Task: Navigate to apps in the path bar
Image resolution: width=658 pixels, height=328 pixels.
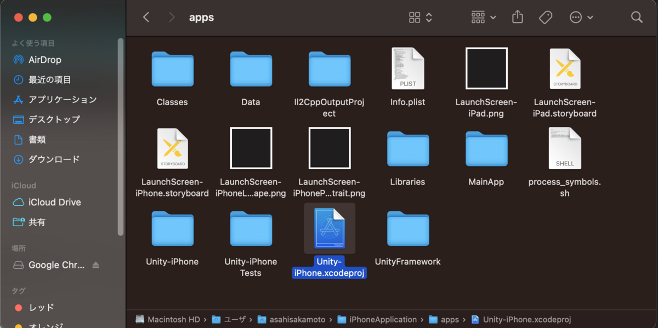Action: (452, 319)
